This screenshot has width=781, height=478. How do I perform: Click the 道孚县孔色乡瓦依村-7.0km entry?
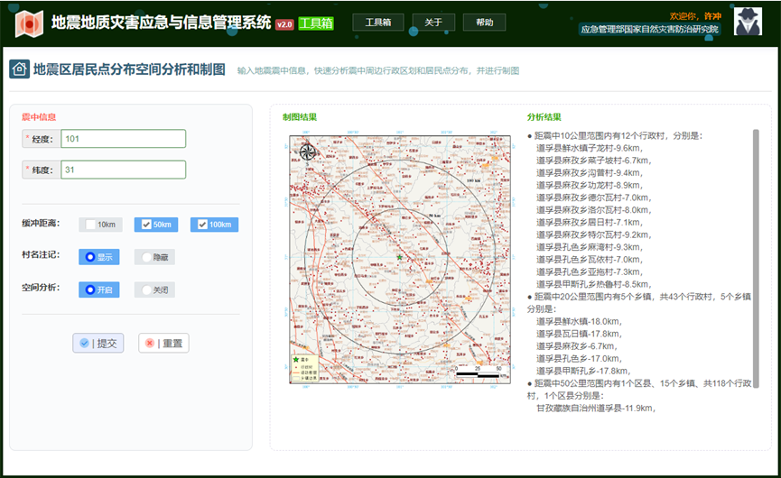point(590,260)
